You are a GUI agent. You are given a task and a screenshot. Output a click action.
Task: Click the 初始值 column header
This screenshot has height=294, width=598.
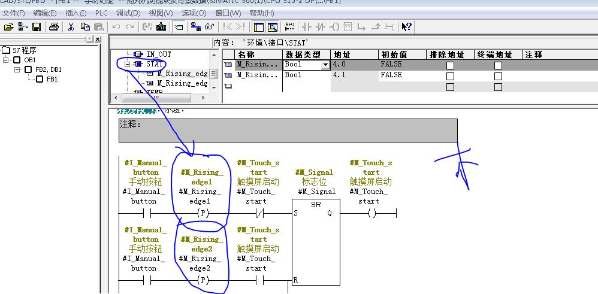402,54
